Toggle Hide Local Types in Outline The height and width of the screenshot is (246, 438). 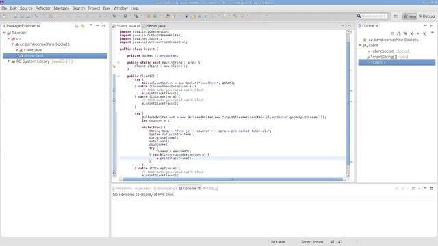(x=424, y=33)
